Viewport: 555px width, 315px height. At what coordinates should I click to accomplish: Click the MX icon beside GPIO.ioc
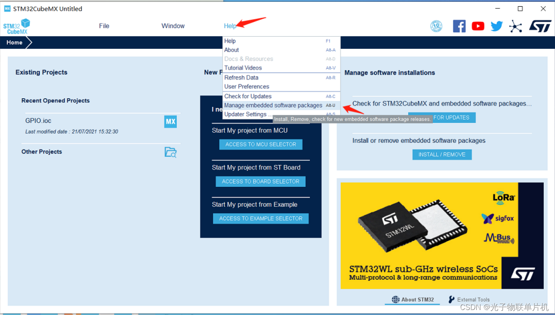click(170, 122)
